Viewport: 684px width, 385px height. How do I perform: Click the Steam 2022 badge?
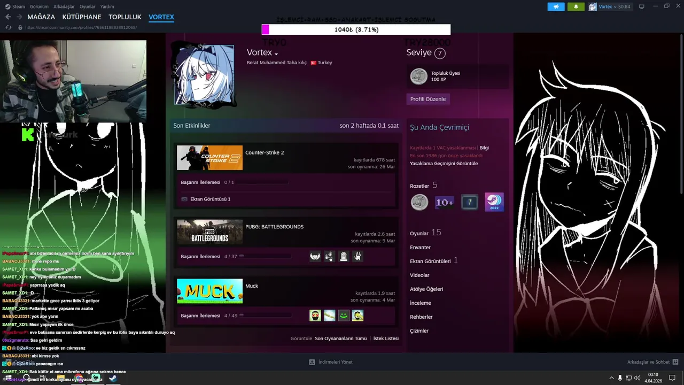pos(494,202)
